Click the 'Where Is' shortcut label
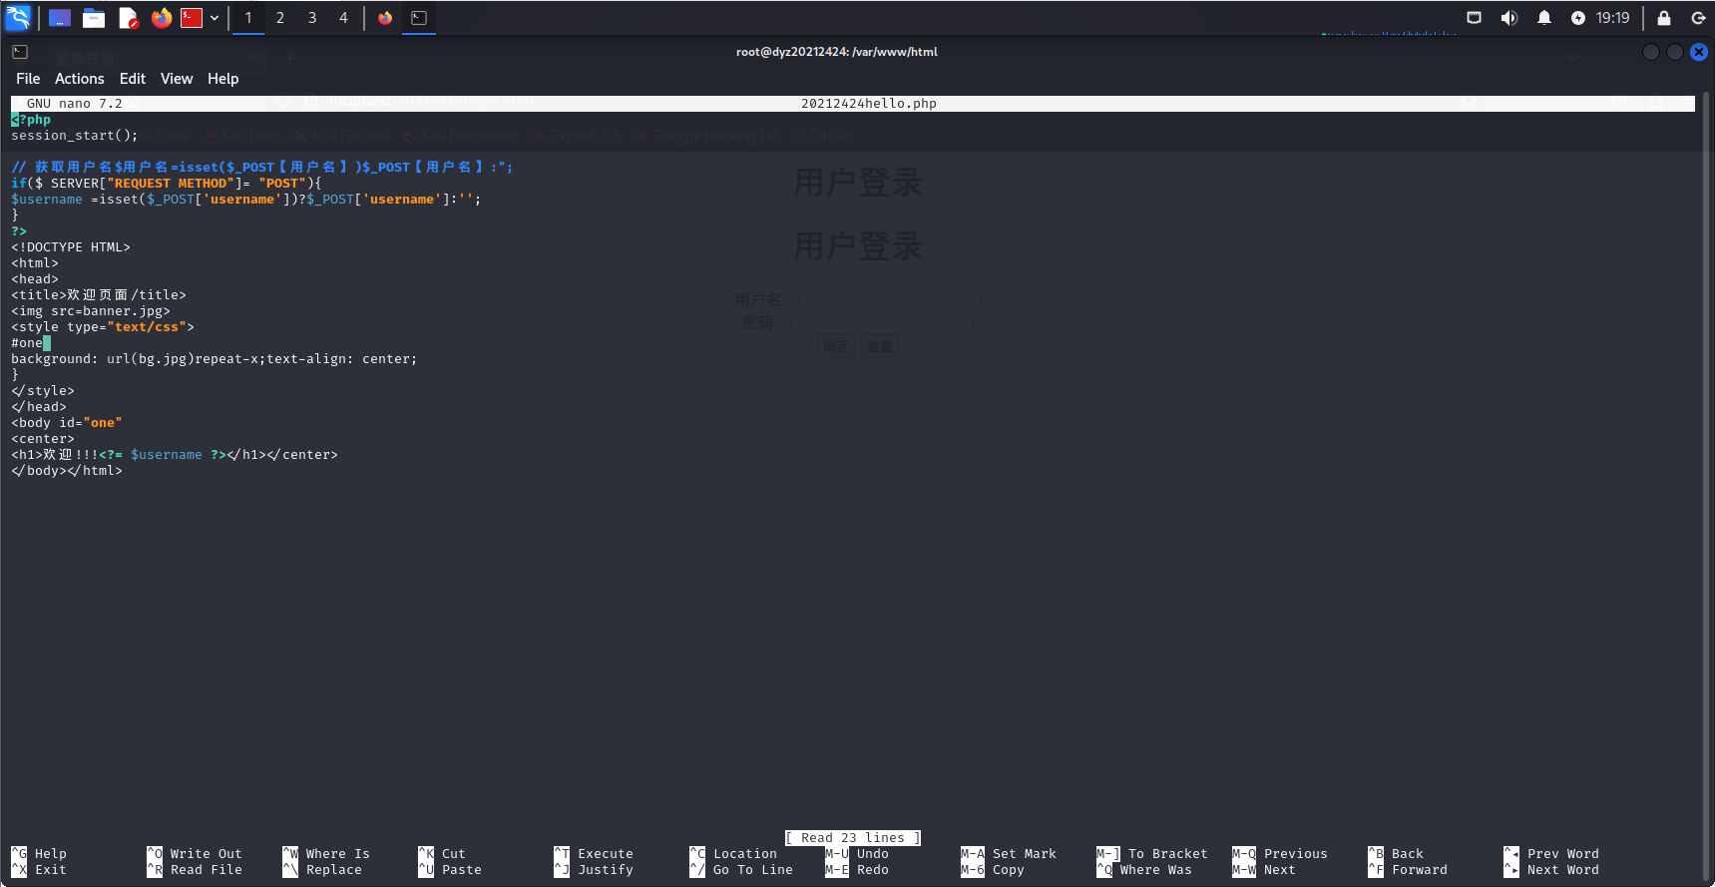The width and height of the screenshot is (1715, 887). tap(338, 854)
